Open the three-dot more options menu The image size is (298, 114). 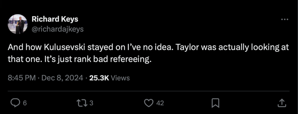pos(285,19)
